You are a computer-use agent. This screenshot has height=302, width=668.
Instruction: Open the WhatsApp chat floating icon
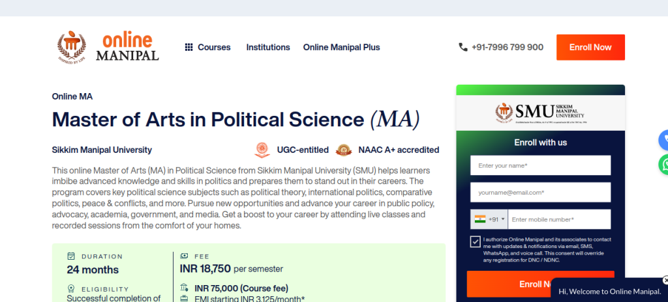point(663,164)
